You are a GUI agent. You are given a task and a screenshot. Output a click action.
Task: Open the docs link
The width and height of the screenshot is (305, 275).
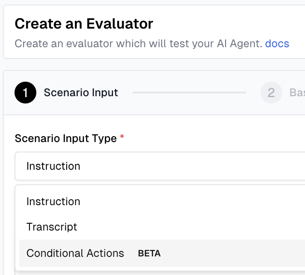pos(277,44)
